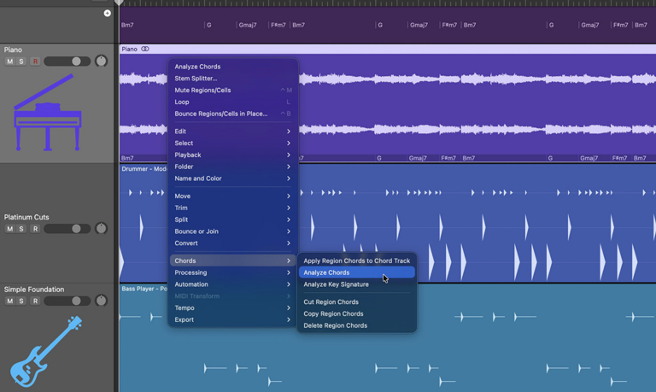Click the first Gmaj7 chord in chord track
This screenshot has height=392, width=656.
click(x=248, y=25)
